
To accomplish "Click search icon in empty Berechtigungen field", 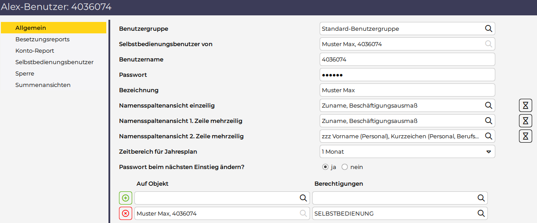I will [481, 198].
